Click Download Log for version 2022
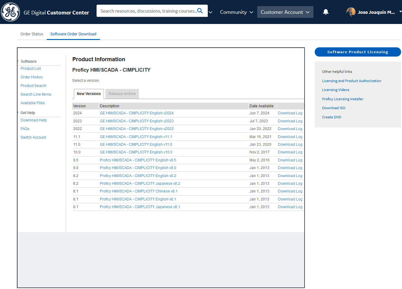Viewport: 402px width, 289px height. pyautogui.click(x=290, y=129)
